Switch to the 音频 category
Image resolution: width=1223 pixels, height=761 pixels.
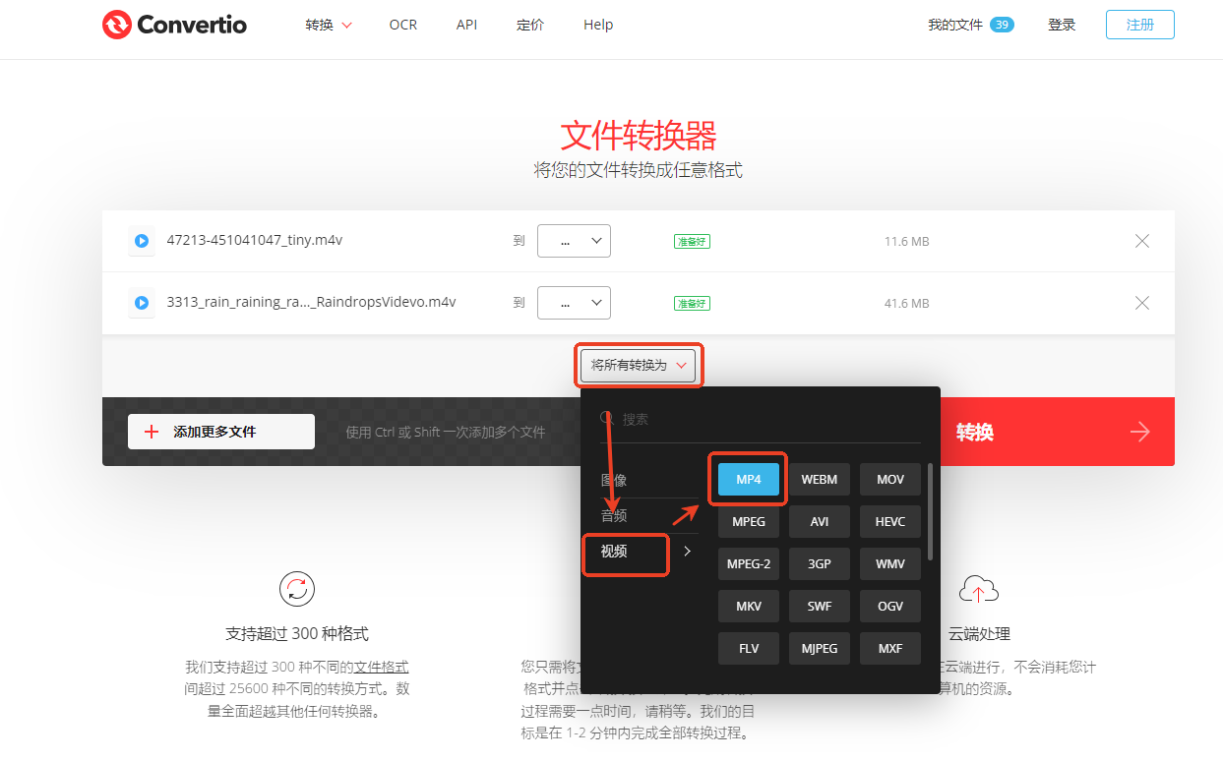[613, 513]
